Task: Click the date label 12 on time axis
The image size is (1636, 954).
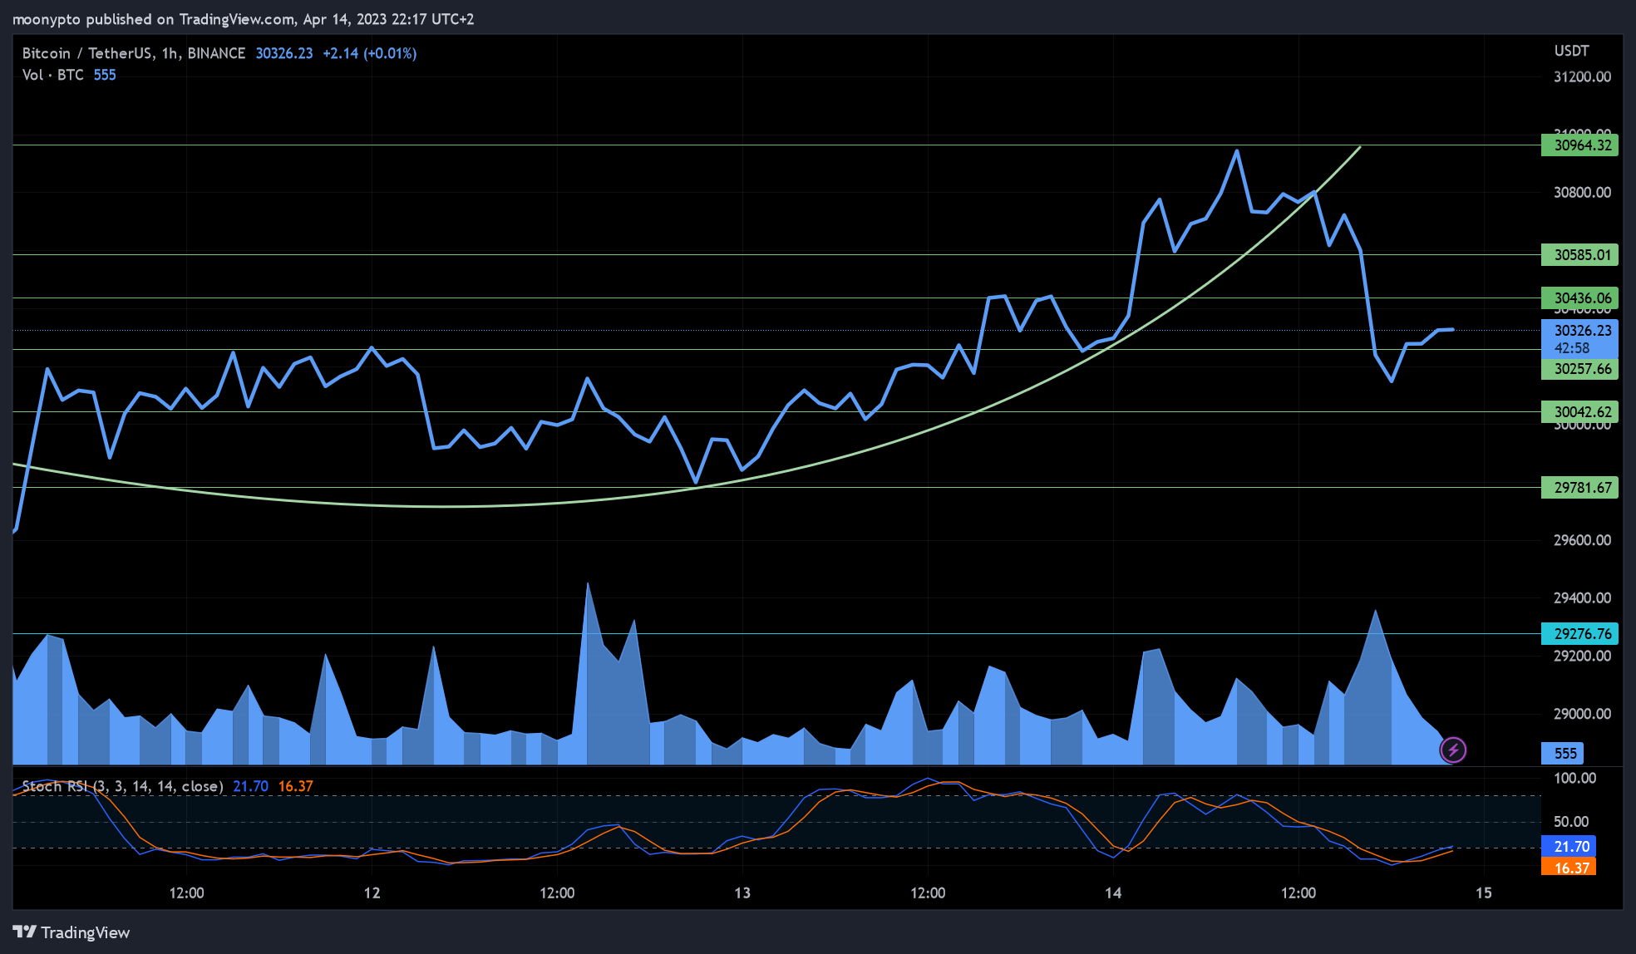Action: [372, 893]
